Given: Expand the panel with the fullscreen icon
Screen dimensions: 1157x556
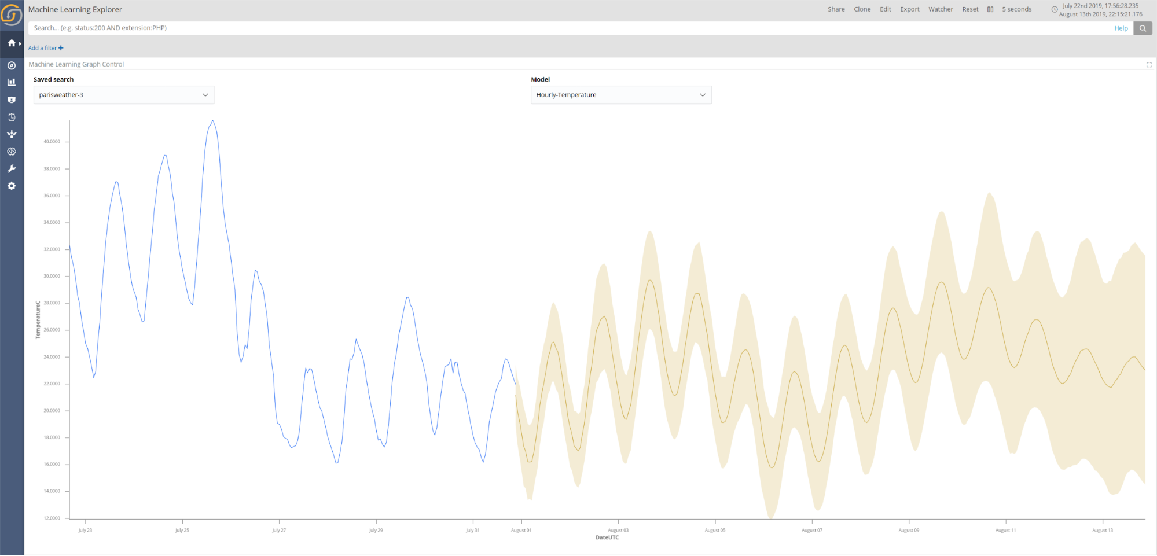Looking at the screenshot, I should tap(1149, 65).
